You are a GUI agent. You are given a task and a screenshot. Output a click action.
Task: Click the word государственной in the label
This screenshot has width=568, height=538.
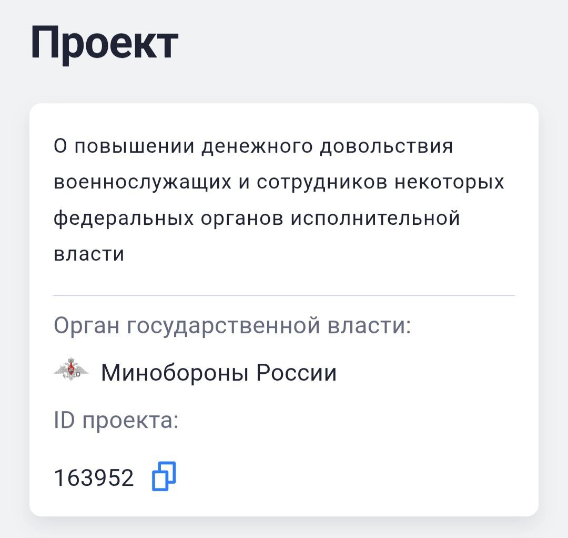[224, 326]
